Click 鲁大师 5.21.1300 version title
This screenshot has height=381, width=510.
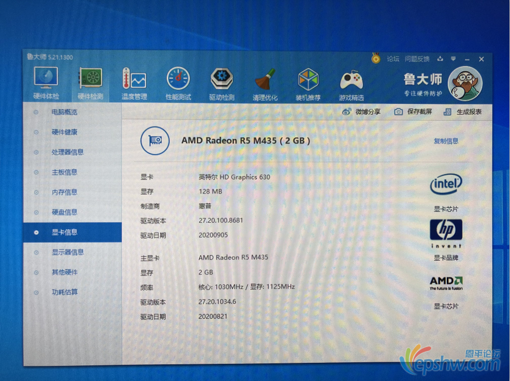50,57
